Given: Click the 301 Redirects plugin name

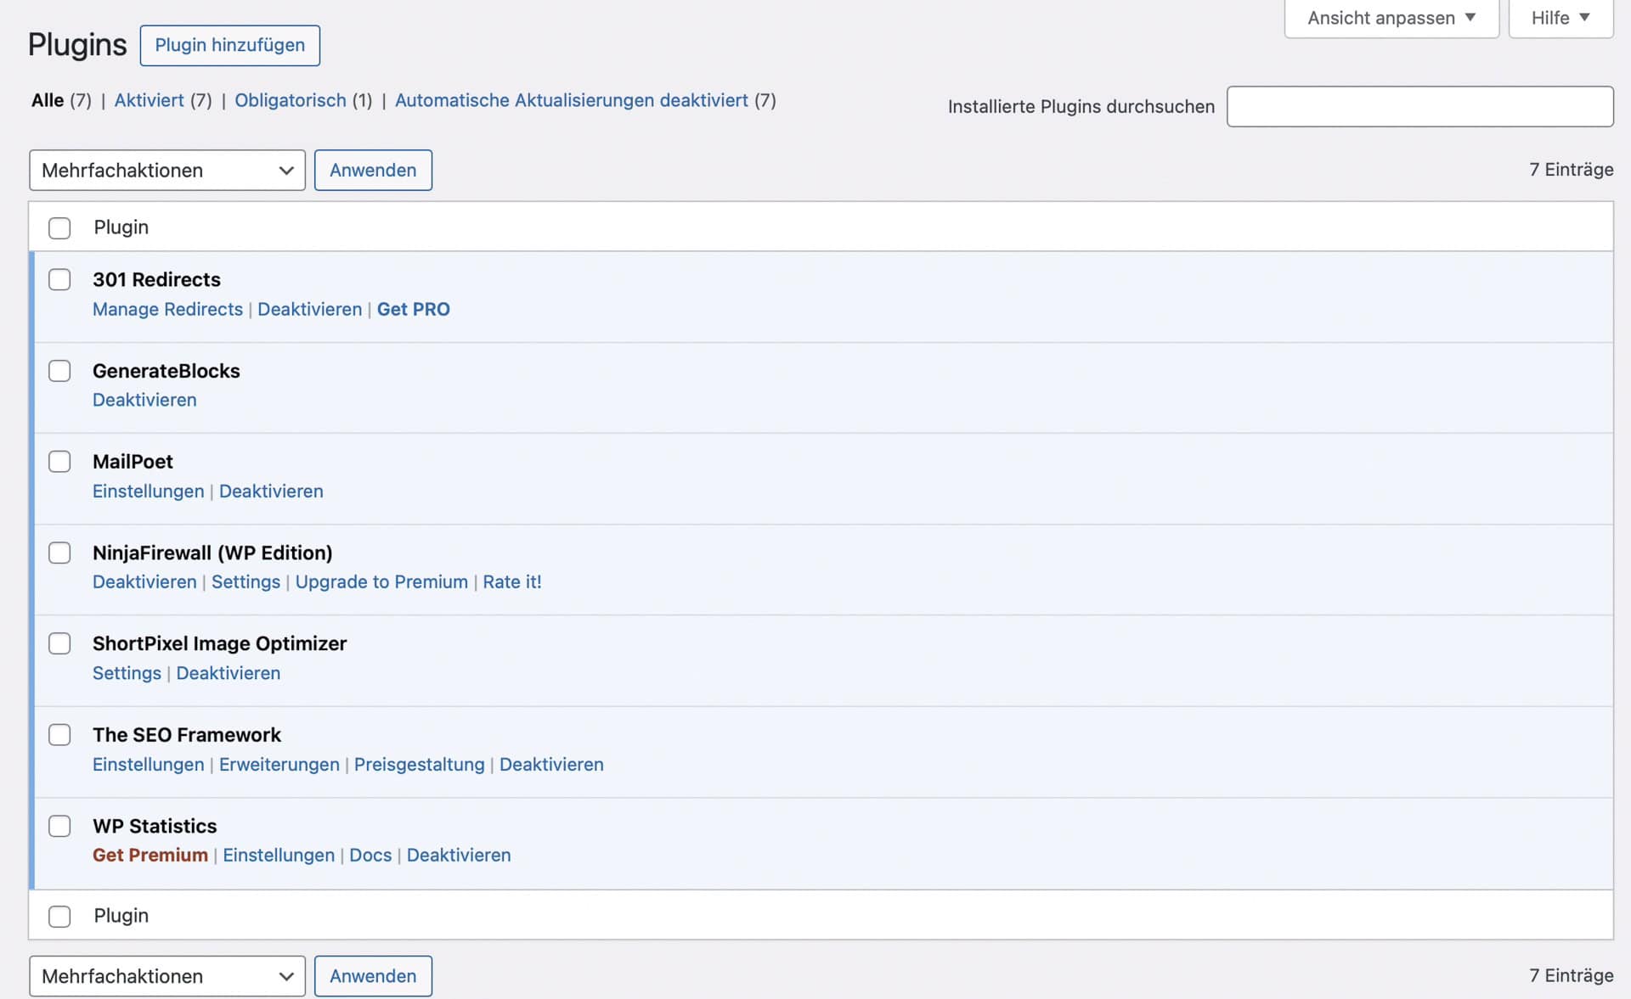Looking at the screenshot, I should [156, 279].
